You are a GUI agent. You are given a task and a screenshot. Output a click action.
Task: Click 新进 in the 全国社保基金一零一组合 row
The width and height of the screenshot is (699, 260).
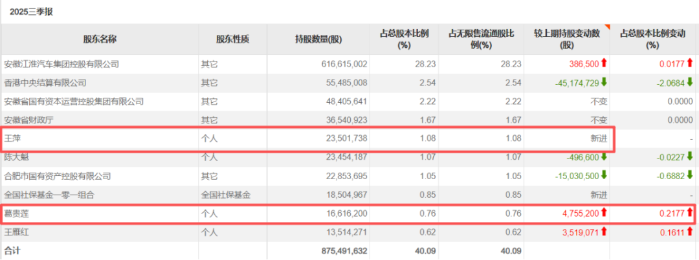click(599, 195)
